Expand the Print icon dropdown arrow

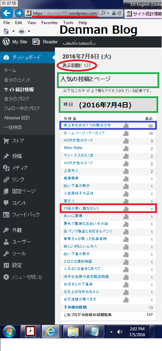pos(28,31)
